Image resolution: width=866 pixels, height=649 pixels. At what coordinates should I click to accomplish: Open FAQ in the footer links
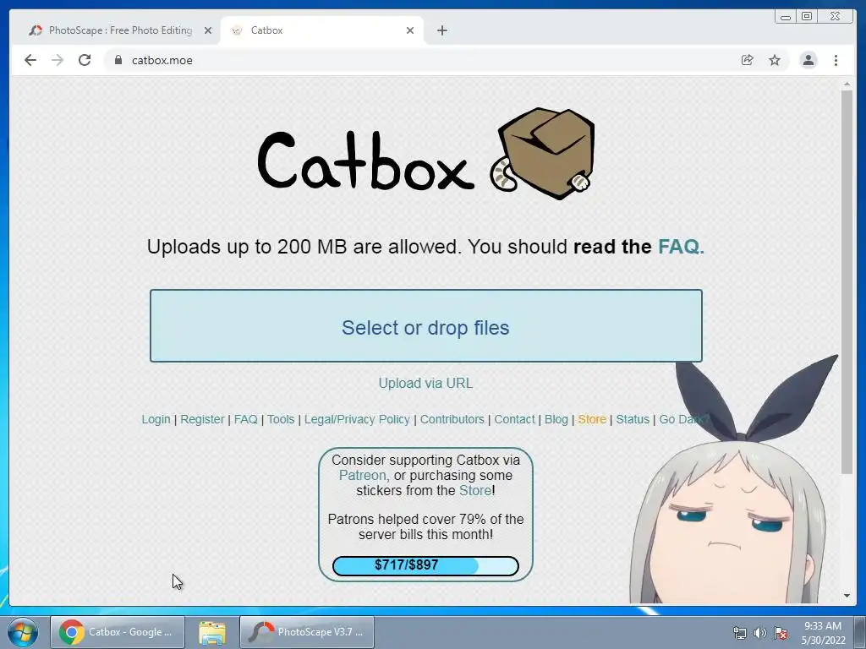[x=246, y=419]
